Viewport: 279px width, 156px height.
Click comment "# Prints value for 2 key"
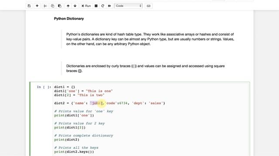point(79,123)
